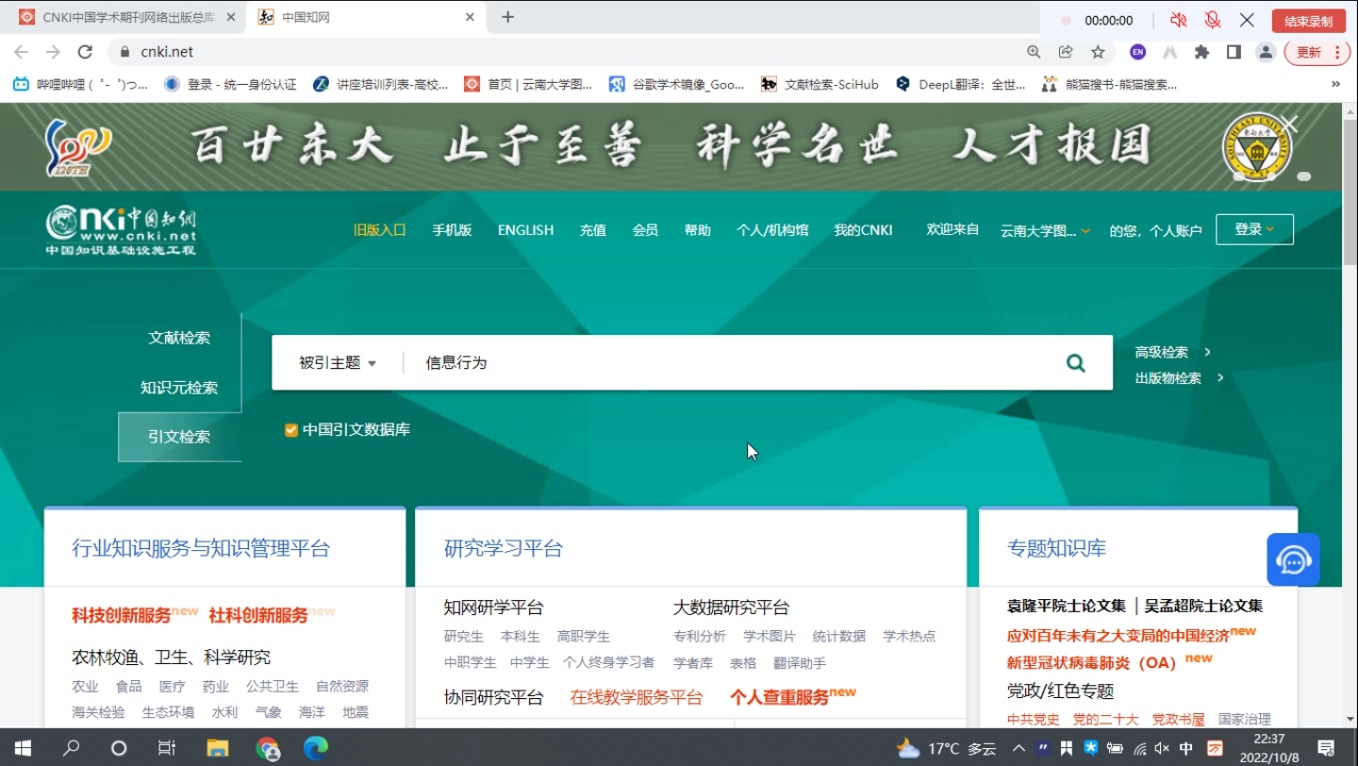This screenshot has height=766, width=1358.
Task: Click ENGLISH in the header menu
Action: tap(525, 230)
